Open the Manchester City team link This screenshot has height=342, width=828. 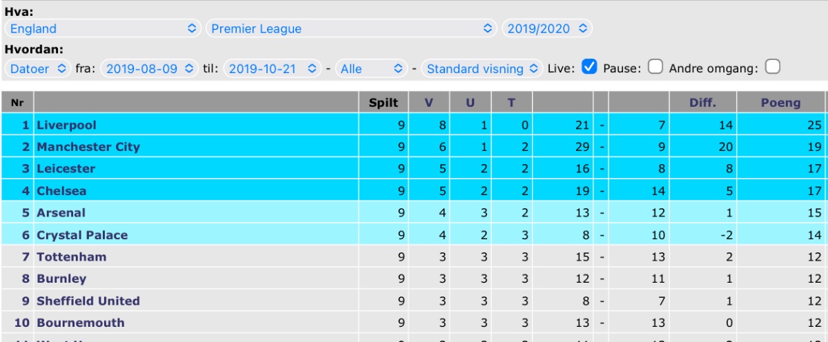point(88,147)
